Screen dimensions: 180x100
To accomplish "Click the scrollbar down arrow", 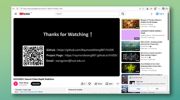I will [x=168, y=92].
